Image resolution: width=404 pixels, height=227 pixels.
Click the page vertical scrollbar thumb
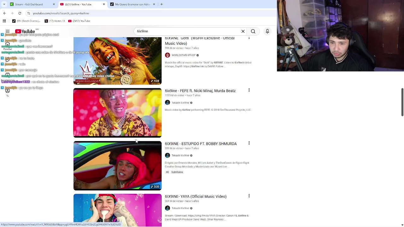[402, 102]
